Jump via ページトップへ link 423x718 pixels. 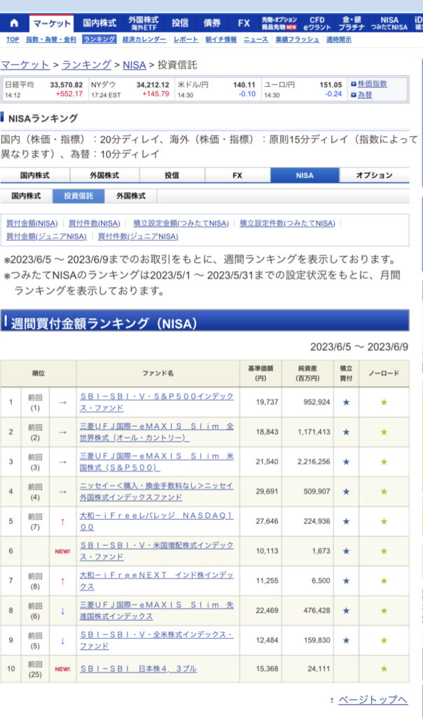click(x=373, y=700)
